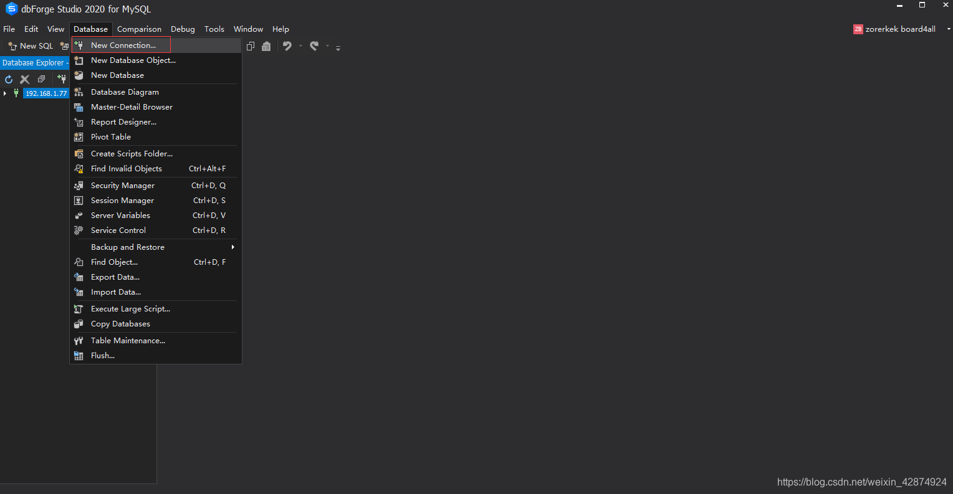This screenshot has height=494, width=953.
Task: Click the zorerkek board4all account label
Action: point(901,29)
